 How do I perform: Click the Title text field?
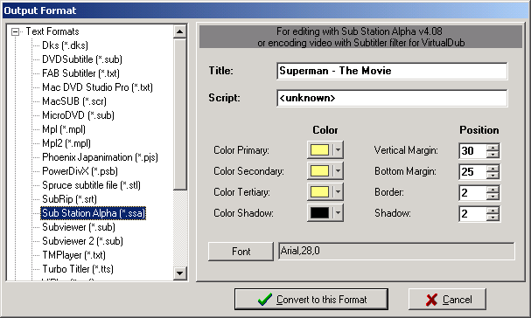(392, 71)
